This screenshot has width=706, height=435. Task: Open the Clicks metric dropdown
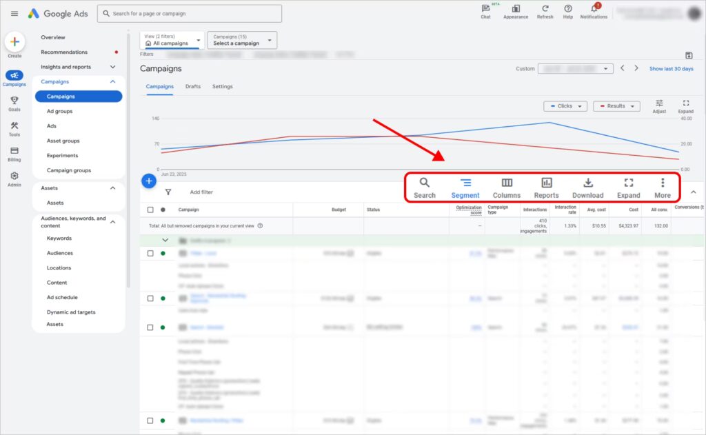pyautogui.click(x=565, y=106)
